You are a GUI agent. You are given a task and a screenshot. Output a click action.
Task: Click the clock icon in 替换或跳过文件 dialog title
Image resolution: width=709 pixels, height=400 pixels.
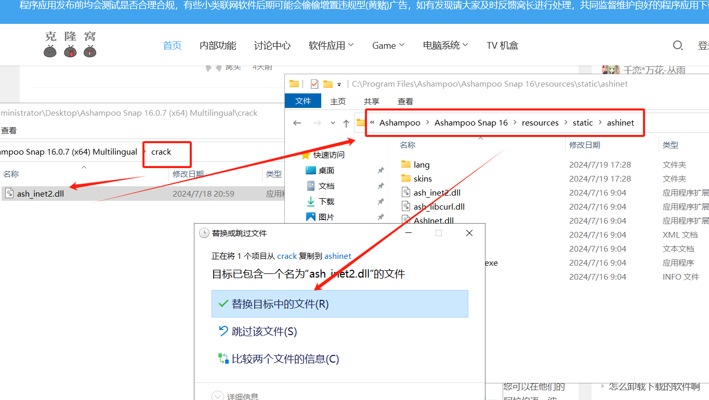tap(204, 233)
